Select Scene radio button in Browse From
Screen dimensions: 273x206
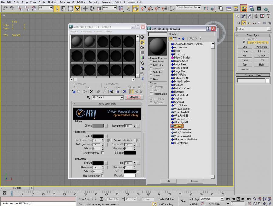click(x=151, y=76)
